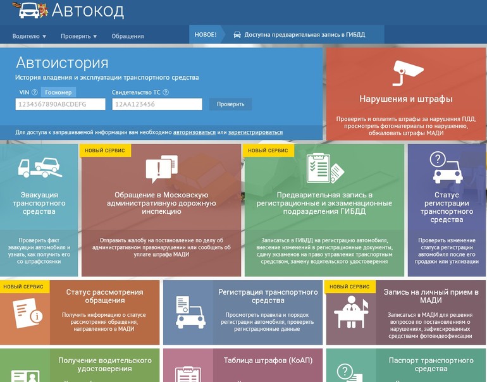Open Эвакуация транспортного средства service
Image resolution: width=487 pixels, height=382 pixels.
39,203
